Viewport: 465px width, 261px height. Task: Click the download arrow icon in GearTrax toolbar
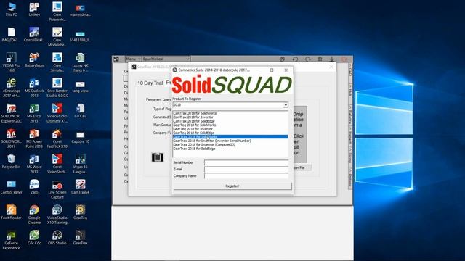(332, 59)
